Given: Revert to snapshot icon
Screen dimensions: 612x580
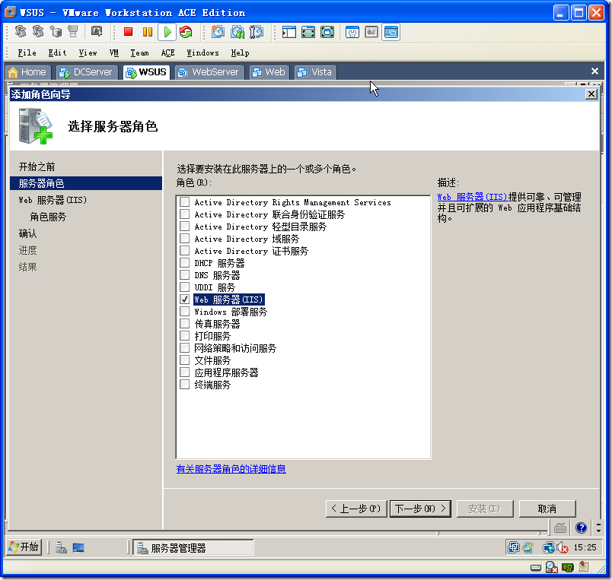Looking at the screenshot, I should click(237, 32).
